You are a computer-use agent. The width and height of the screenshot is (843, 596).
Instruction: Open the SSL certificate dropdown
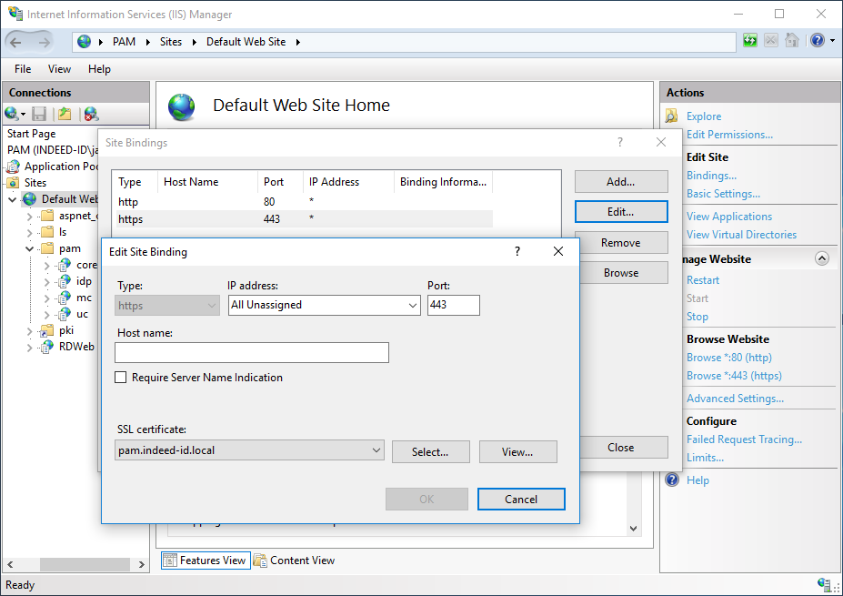(x=376, y=450)
